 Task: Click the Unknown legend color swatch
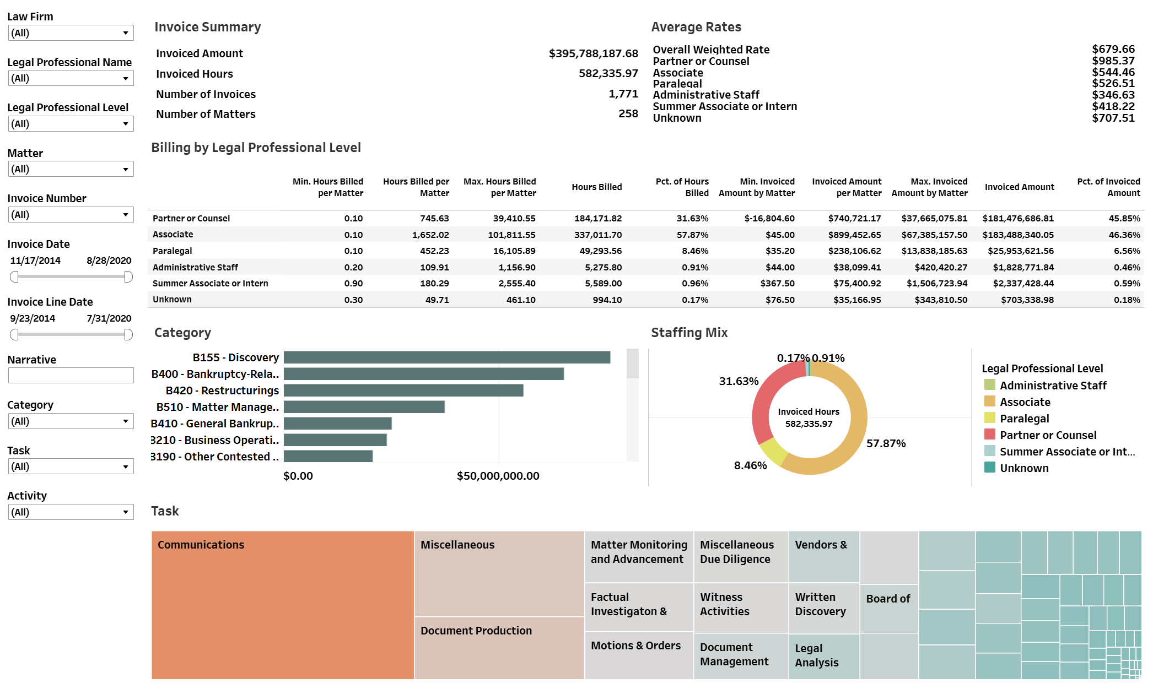tap(989, 468)
